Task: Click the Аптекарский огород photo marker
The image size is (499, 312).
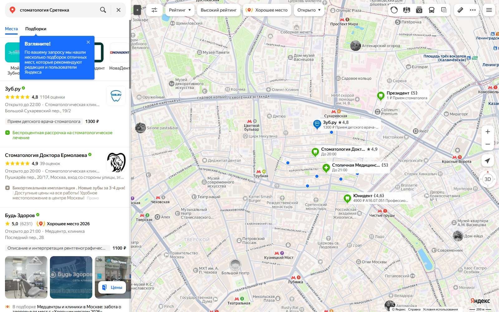Action: point(356,46)
